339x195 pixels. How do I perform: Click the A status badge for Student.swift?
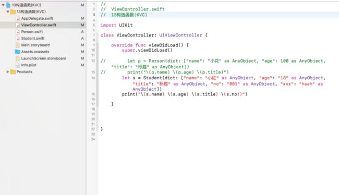(x=82, y=39)
